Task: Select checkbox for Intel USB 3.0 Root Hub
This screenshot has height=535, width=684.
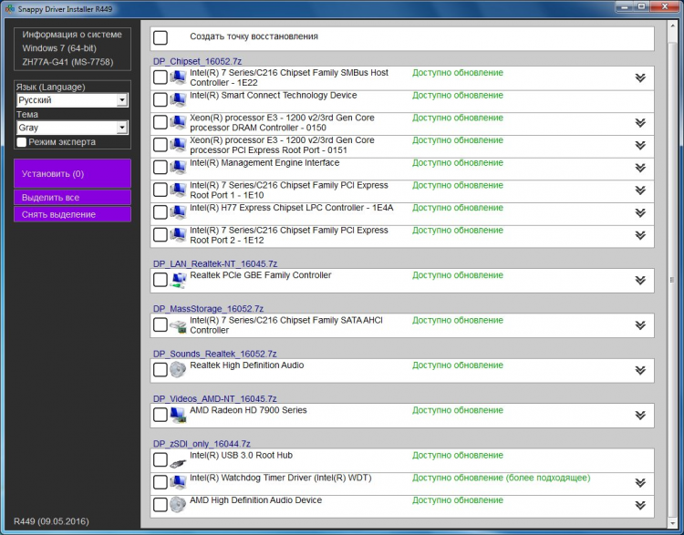Action: pos(161,459)
